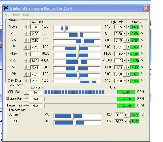Increase the -12V low limit with right arrow

point(29,61)
